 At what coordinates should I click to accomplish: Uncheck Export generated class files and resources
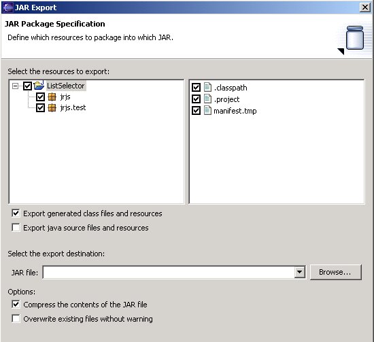click(x=16, y=213)
